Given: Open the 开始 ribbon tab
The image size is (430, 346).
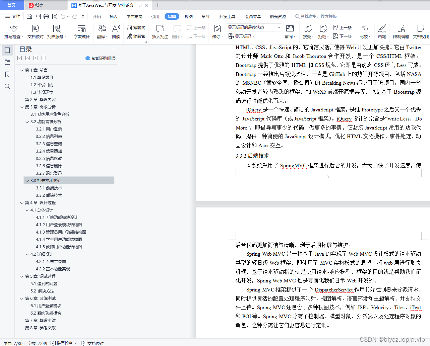Looking at the screenshot, I should click(x=97, y=16).
